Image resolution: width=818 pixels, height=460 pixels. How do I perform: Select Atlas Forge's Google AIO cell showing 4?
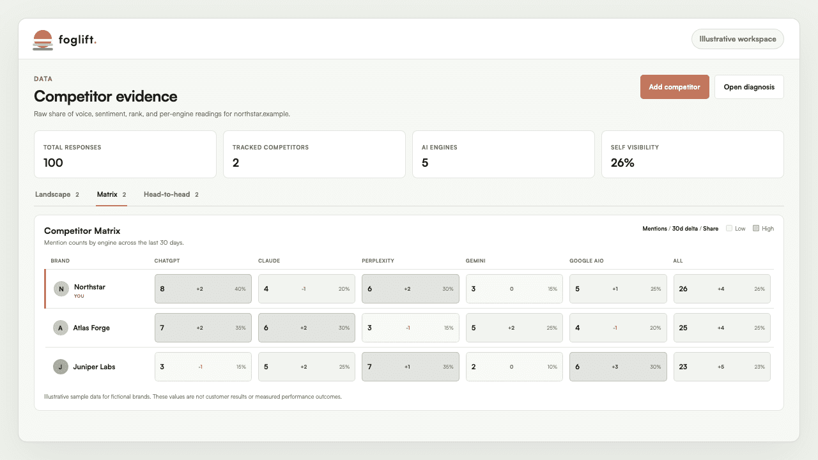(x=618, y=328)
